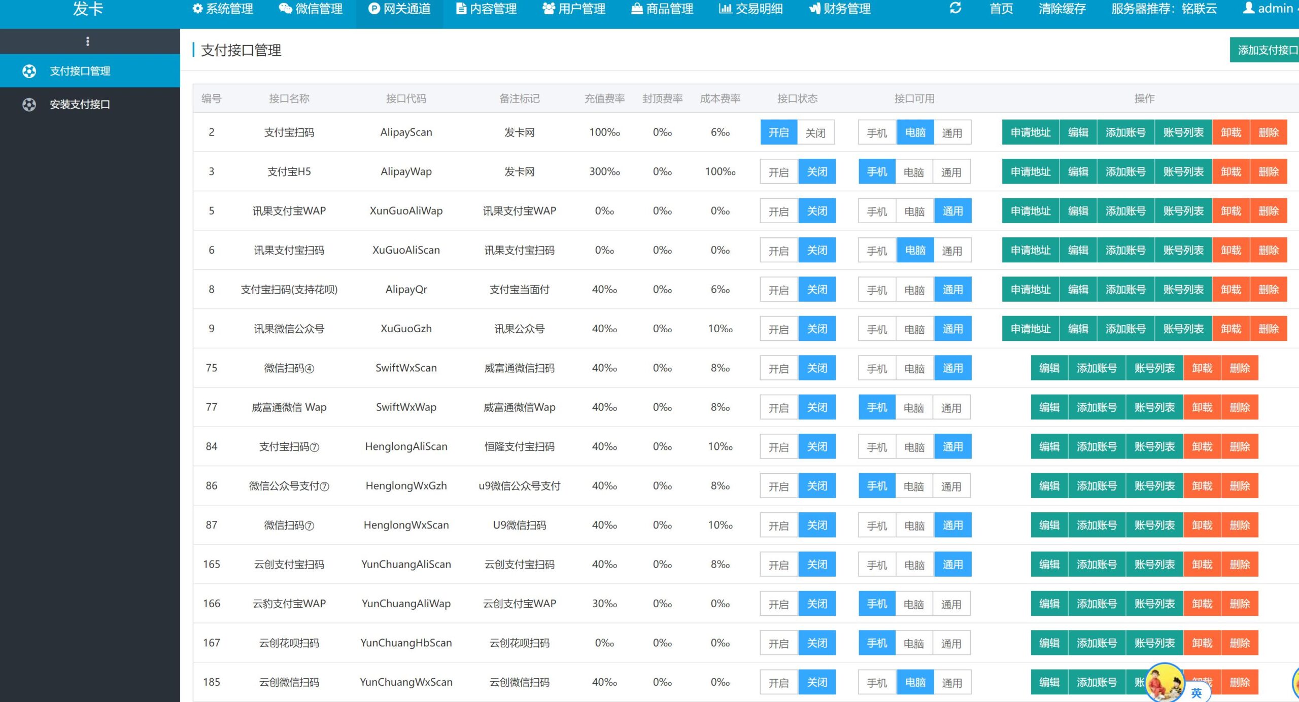Enable 开启 for XunGuoAliWap row
Image resolution: width=1299 pixels, height=702 pixels.
(778, 211)
